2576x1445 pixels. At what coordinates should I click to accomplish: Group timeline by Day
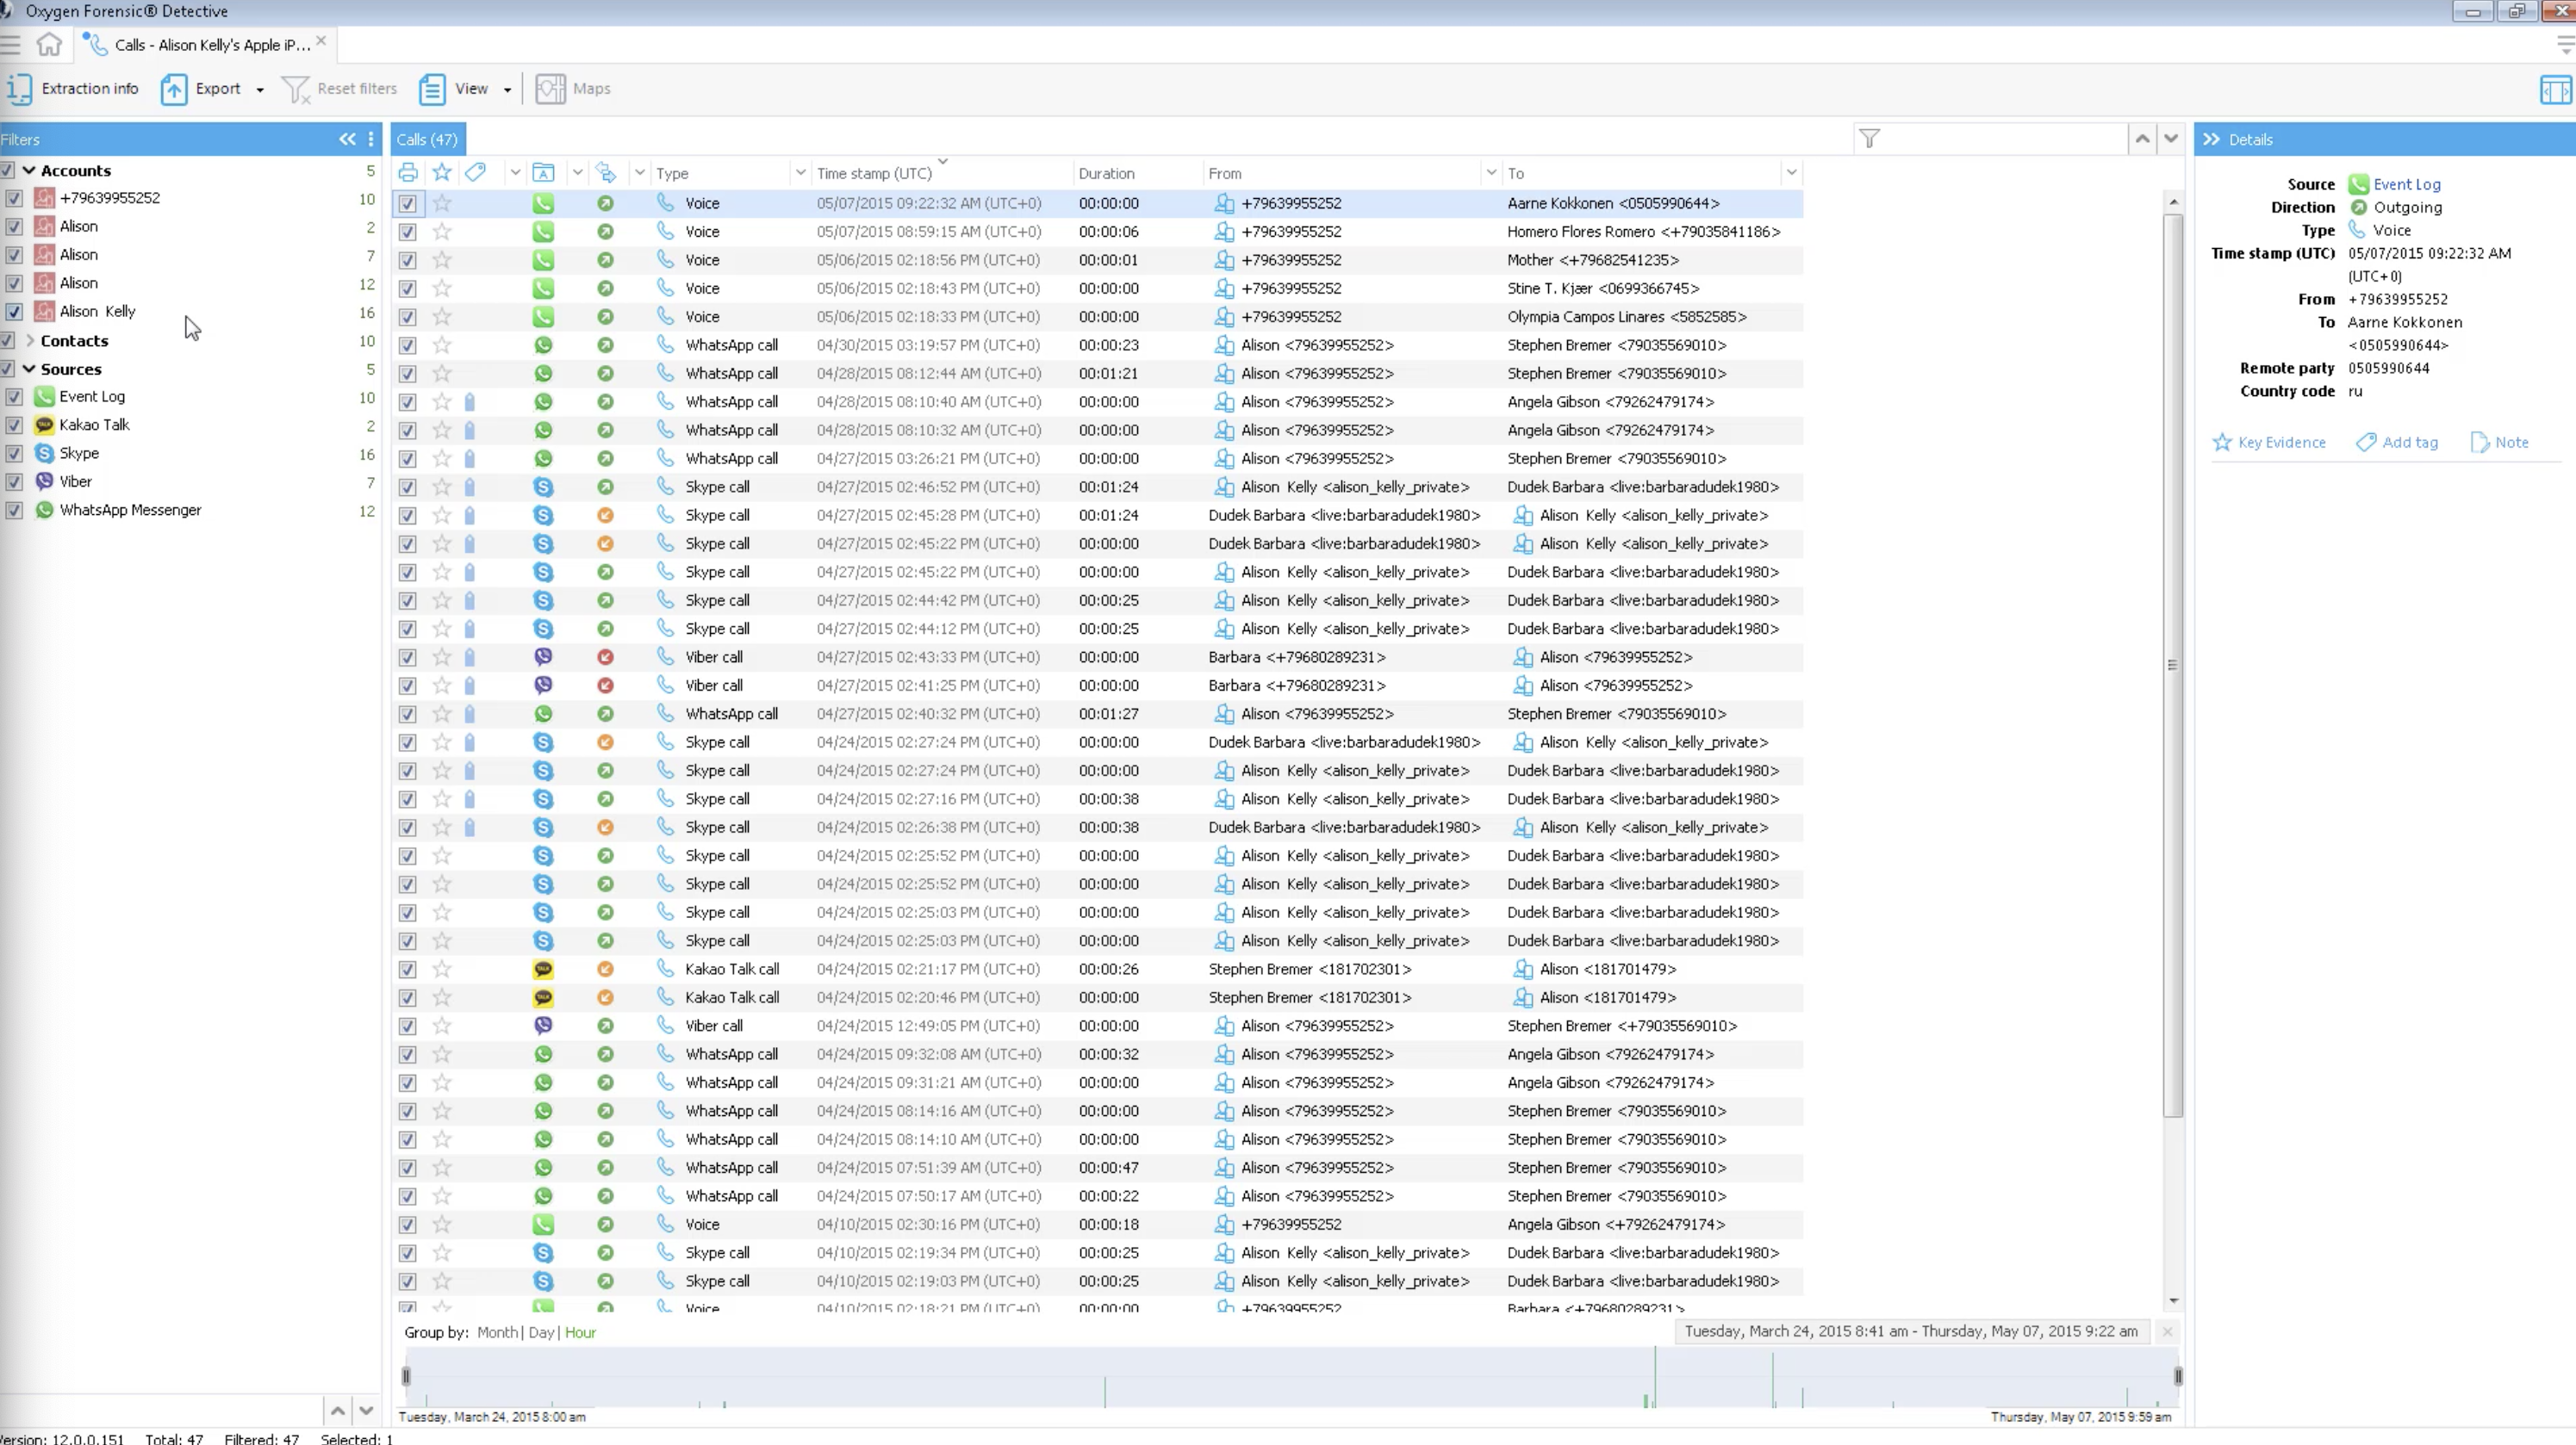click(541, 1332)
